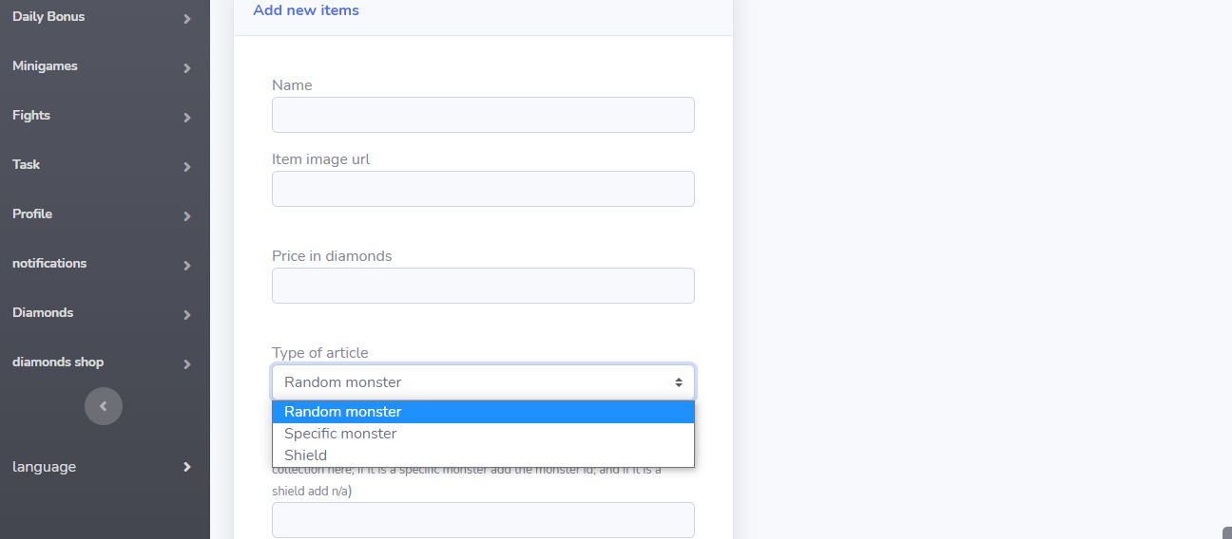Viewport: 1232px width, 539px height.
Task: Click the Name input field
Action: [x=483, y=115]
